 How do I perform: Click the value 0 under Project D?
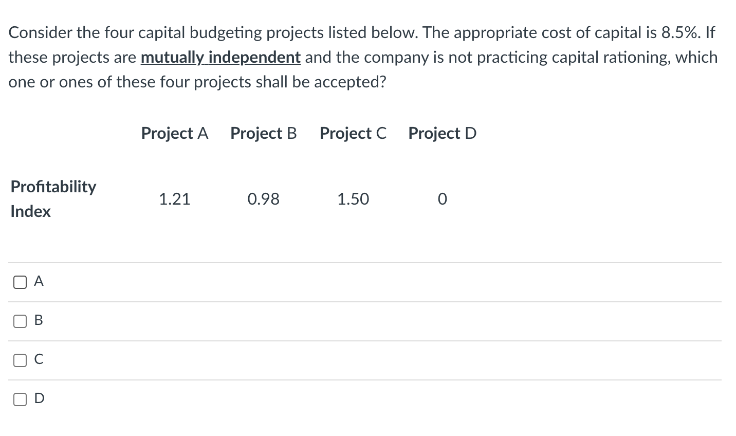pyautogui.click(x=442, y=199)
